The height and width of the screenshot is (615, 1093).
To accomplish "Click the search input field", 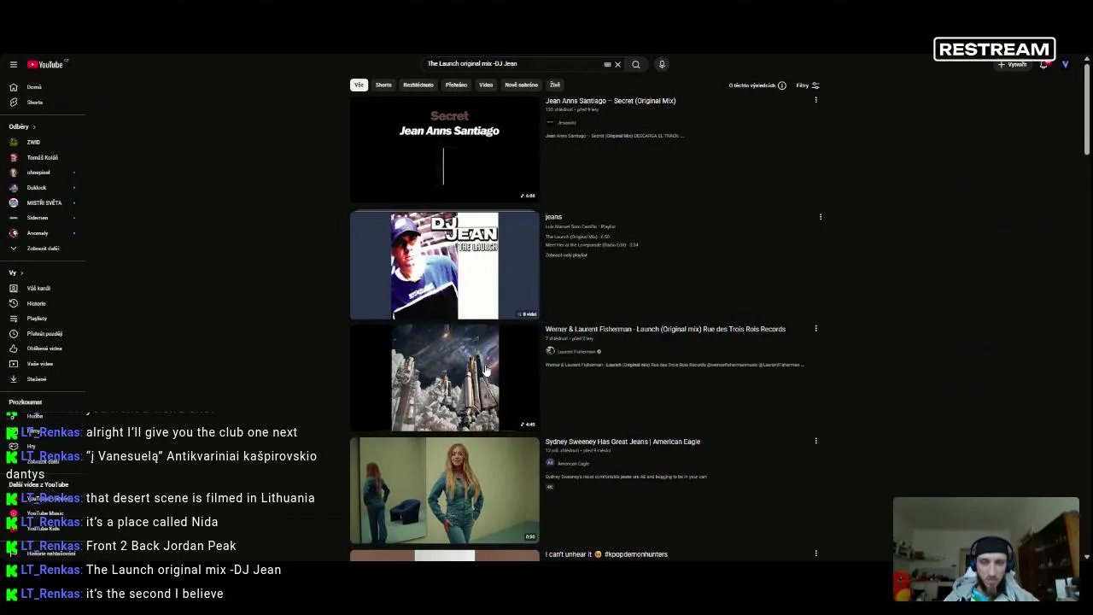I will tap(512, 64).
